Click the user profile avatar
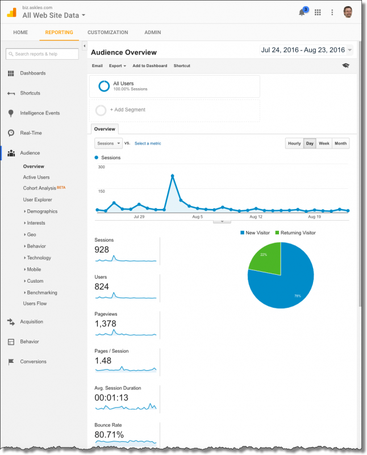This screenshot has height=455, width=367. [x=348, y=12]
